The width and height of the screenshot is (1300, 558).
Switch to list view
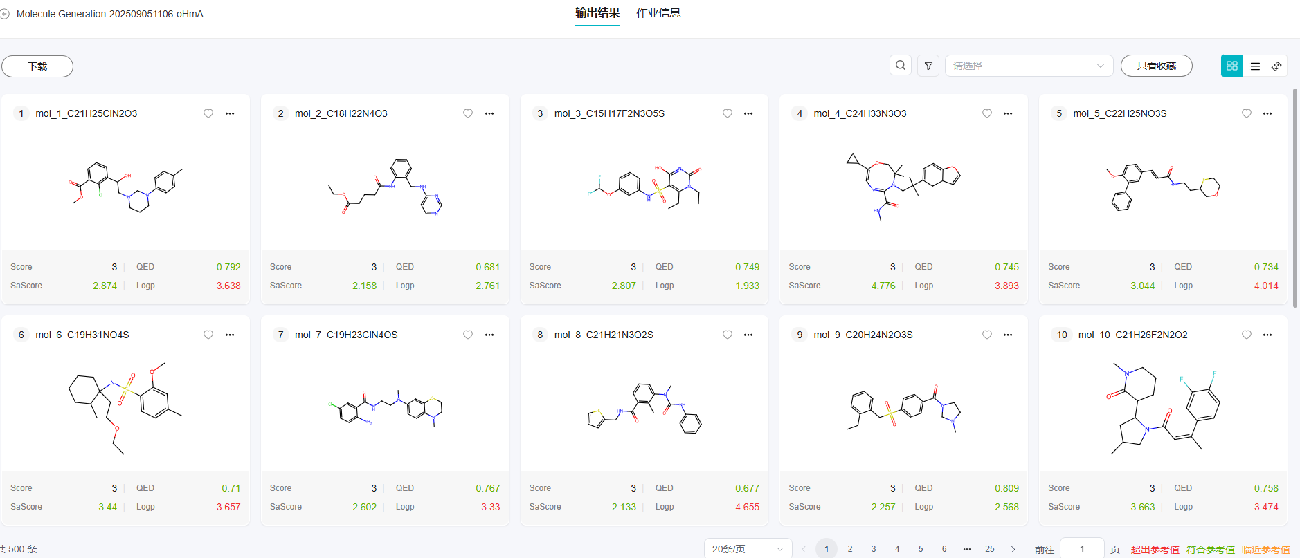[x=1254, y=66]
